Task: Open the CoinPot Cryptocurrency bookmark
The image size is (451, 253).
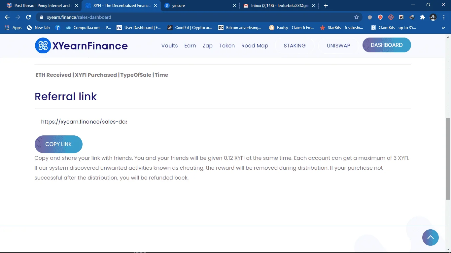Action: (190, 28)
